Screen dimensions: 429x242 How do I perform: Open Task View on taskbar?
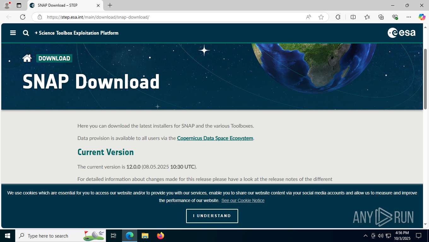tap(114, 236)
